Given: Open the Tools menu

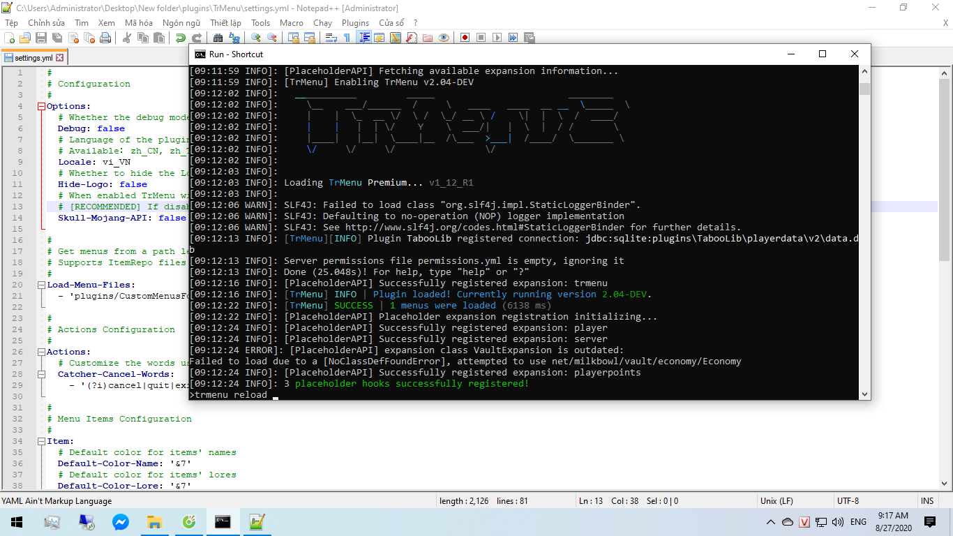Looking at the screenshot, I should pyautogui.click(x=261, y=23).
